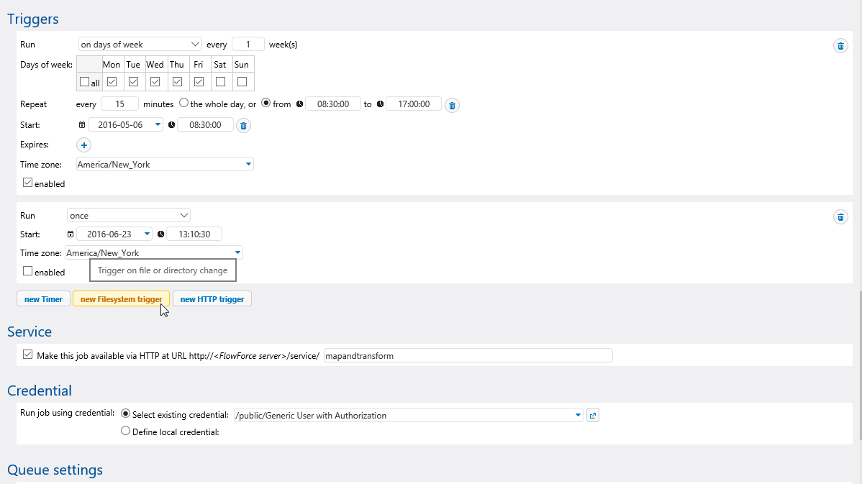Delete the first timer trigger with its trash icon

tap(840, 46)
